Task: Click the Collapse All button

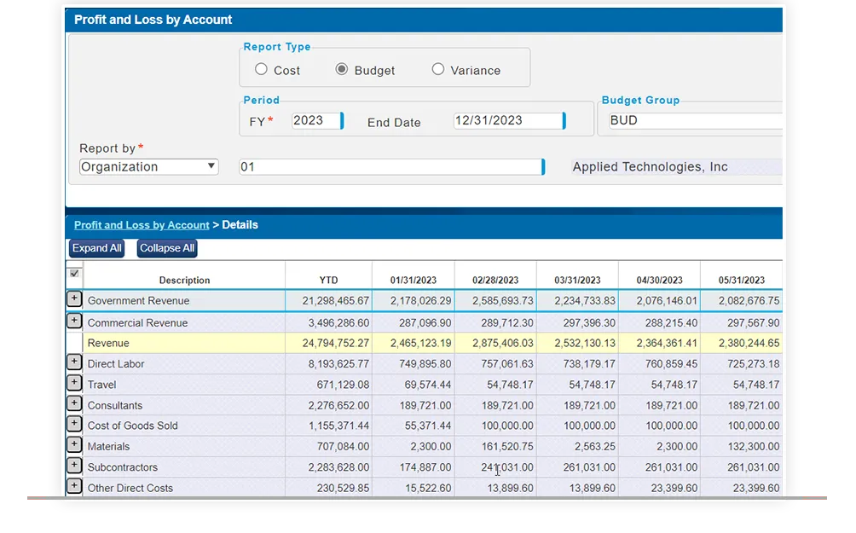Action: [x=167, y=248]
